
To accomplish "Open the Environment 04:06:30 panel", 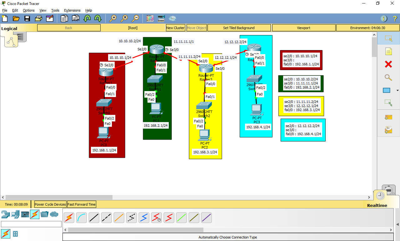I will [367, 28].
